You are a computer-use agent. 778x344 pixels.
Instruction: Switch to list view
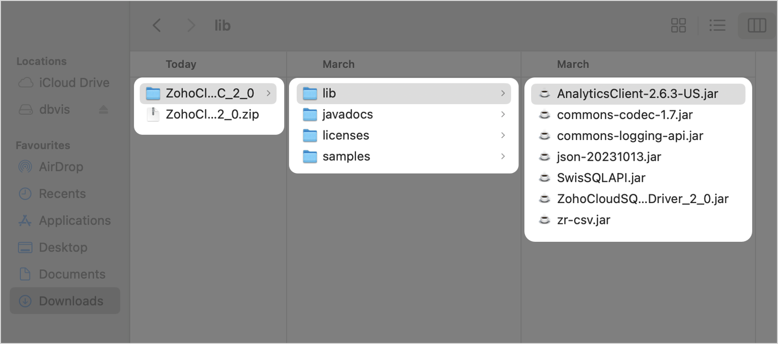(x=717, y=25)
